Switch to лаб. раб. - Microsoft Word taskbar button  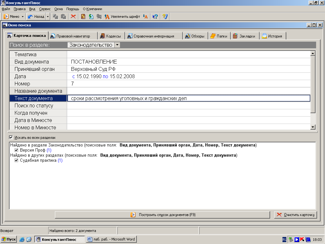click(x=111, y=239)
